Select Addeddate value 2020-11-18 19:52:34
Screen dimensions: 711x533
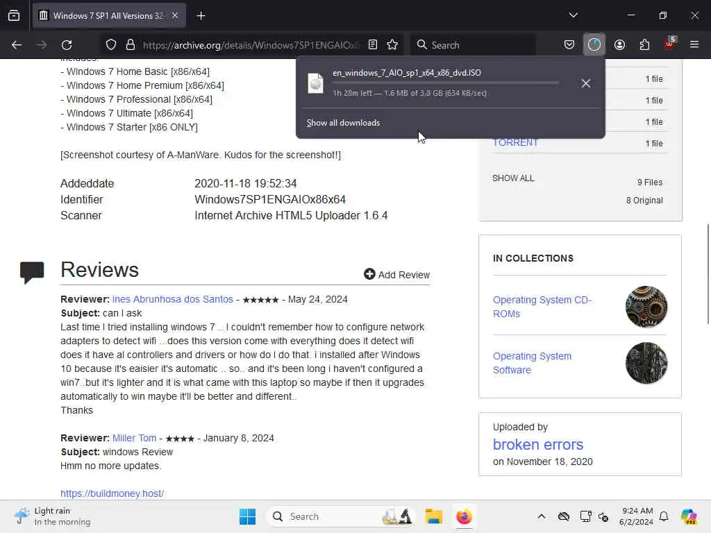click(x=245, y=183)
